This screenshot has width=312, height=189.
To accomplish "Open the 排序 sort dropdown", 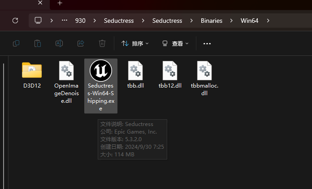I will (x=135, y=43).
